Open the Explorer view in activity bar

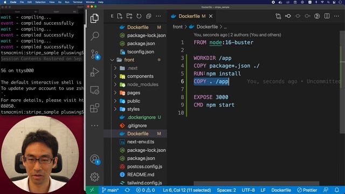click(x=95, y=18)
